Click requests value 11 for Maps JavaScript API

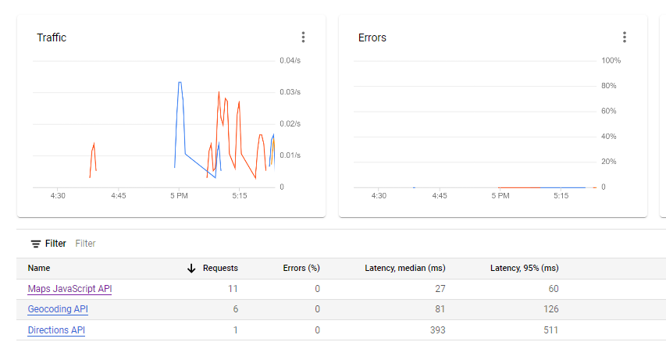(x=233, y=289)
